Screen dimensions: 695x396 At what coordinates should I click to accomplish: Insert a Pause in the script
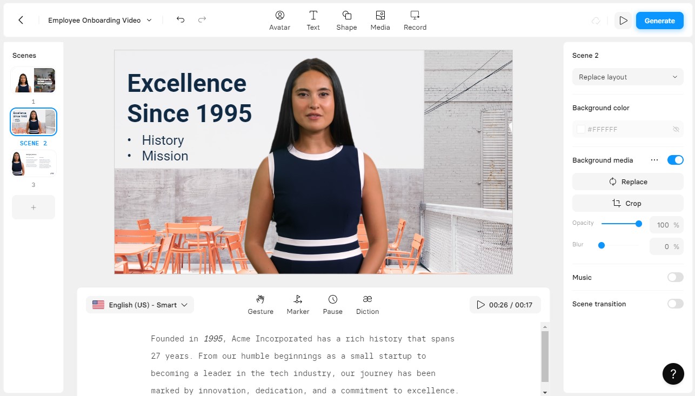333,305
